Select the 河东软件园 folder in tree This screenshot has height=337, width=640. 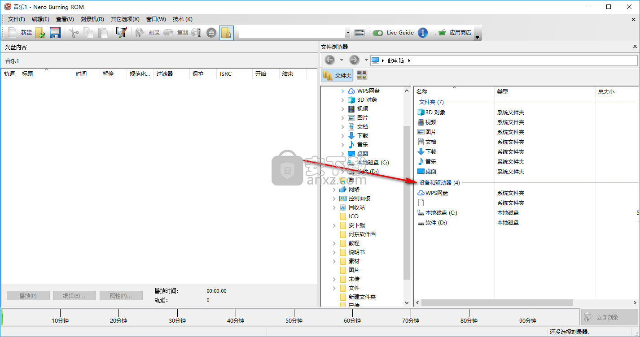click(x=362, y=234)
